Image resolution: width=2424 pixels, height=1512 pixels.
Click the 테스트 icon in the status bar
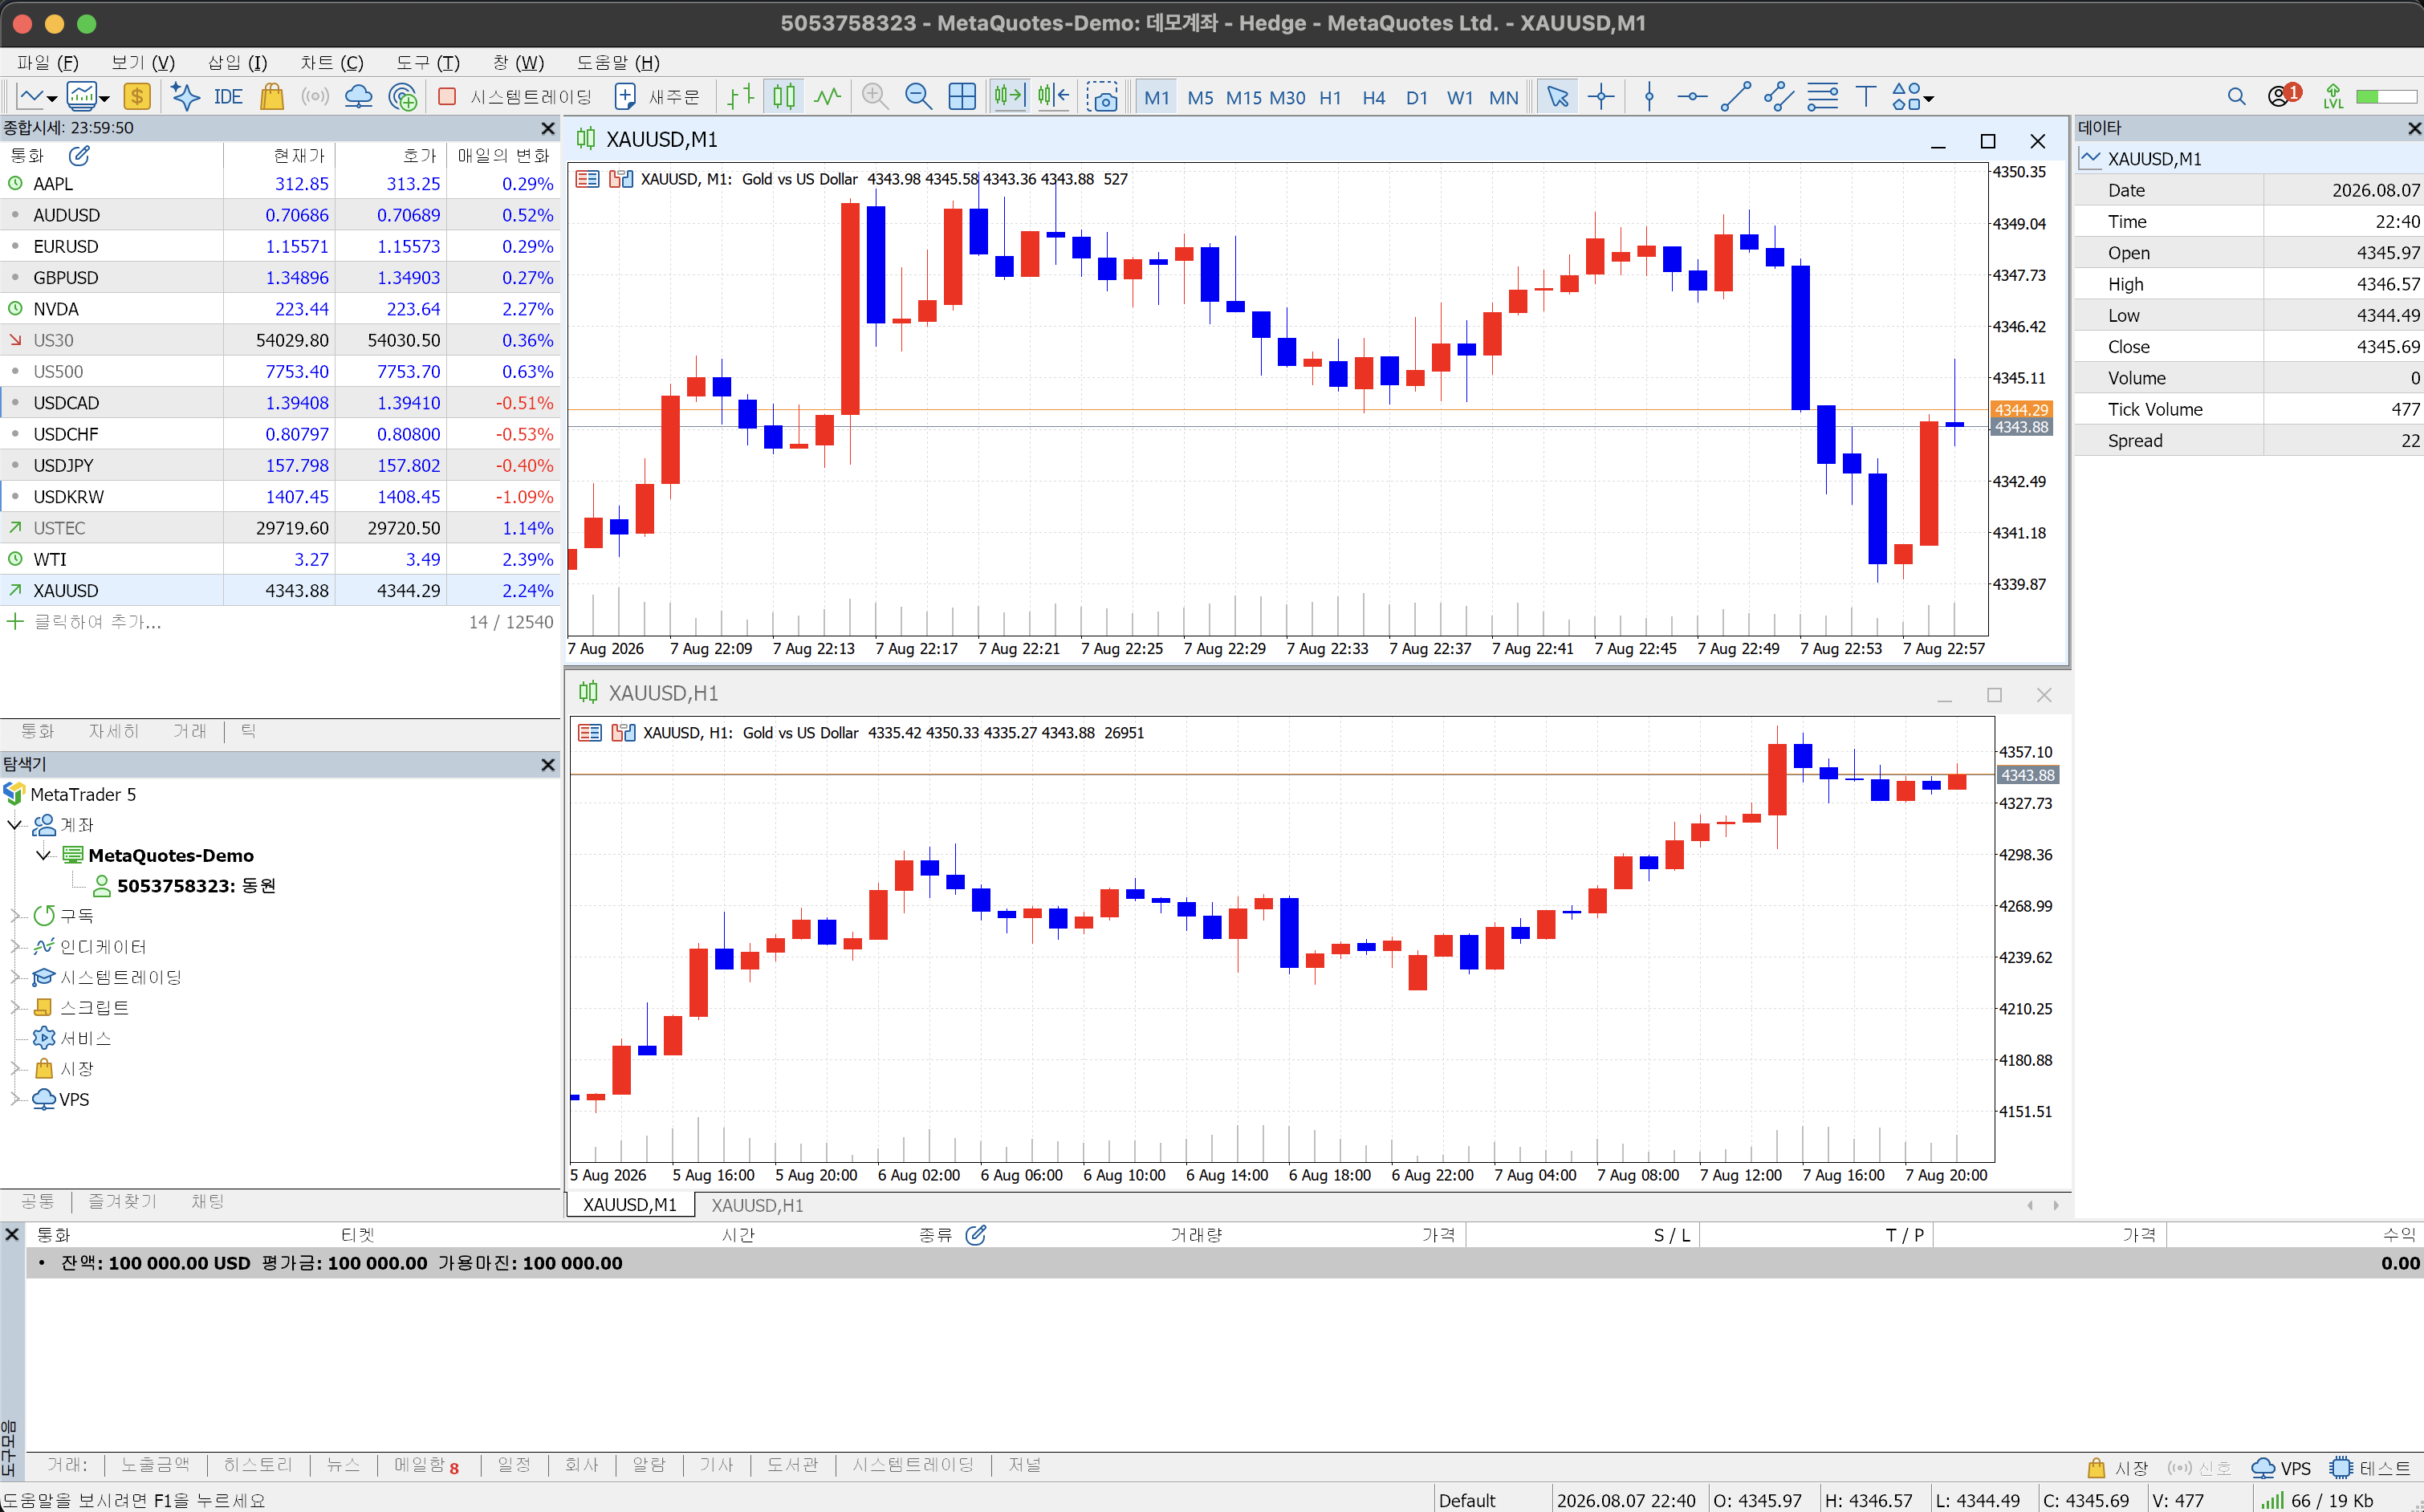tap(2370, 1468)
